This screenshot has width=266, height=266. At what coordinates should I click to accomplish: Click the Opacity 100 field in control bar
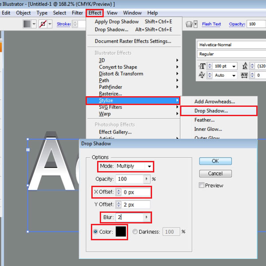[x=256, y=24]
